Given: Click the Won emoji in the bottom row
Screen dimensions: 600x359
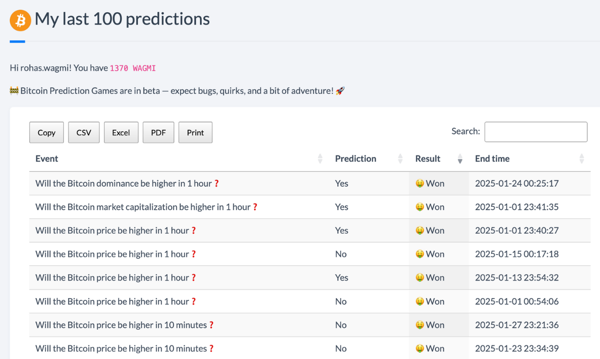Looking at the screenshot, I should point(420,348).
